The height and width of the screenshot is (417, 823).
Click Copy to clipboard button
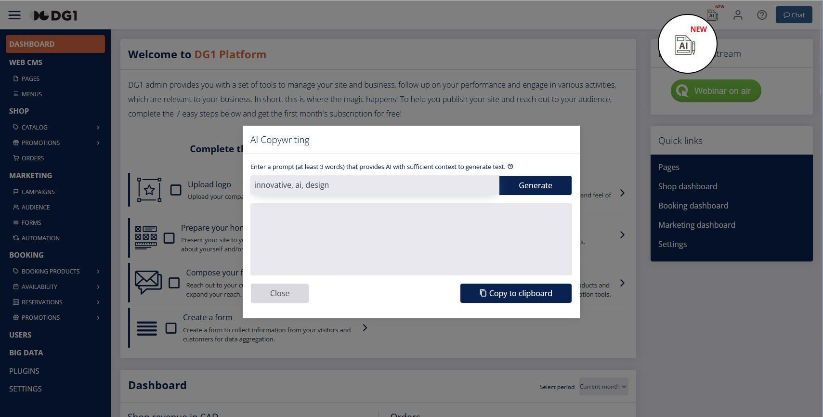[x=516, y=293]
